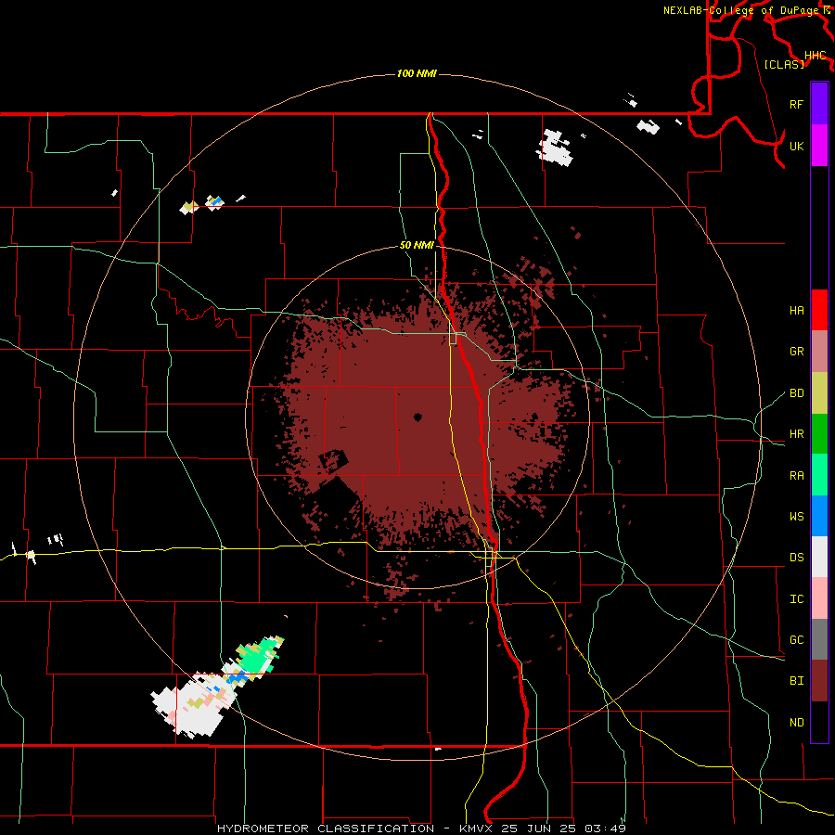Viewport: 835px width, 835px height.
Task: Click the white DS legend swatch
Action: point(819,557)
